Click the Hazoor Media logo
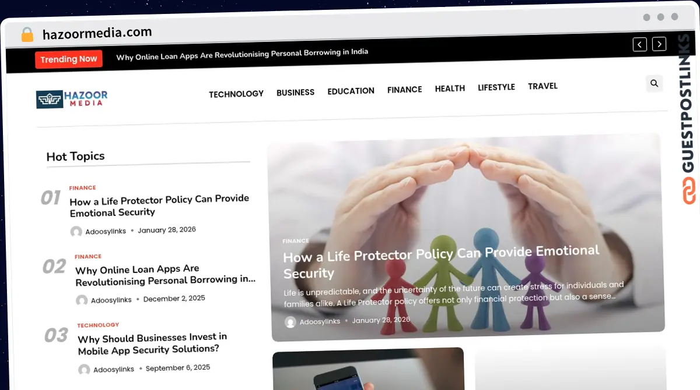Image resolution: width=700 pixels, height=390 pixels. pos(72,99)
